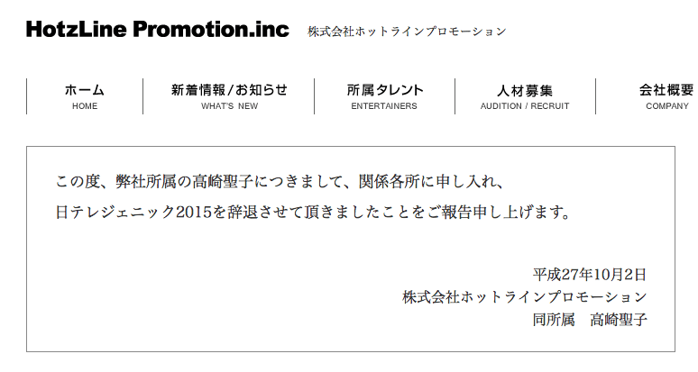Screen dimensions: 698x372
Task: Go to AUDITION / RECRUIT page
Action: point(525,106)
